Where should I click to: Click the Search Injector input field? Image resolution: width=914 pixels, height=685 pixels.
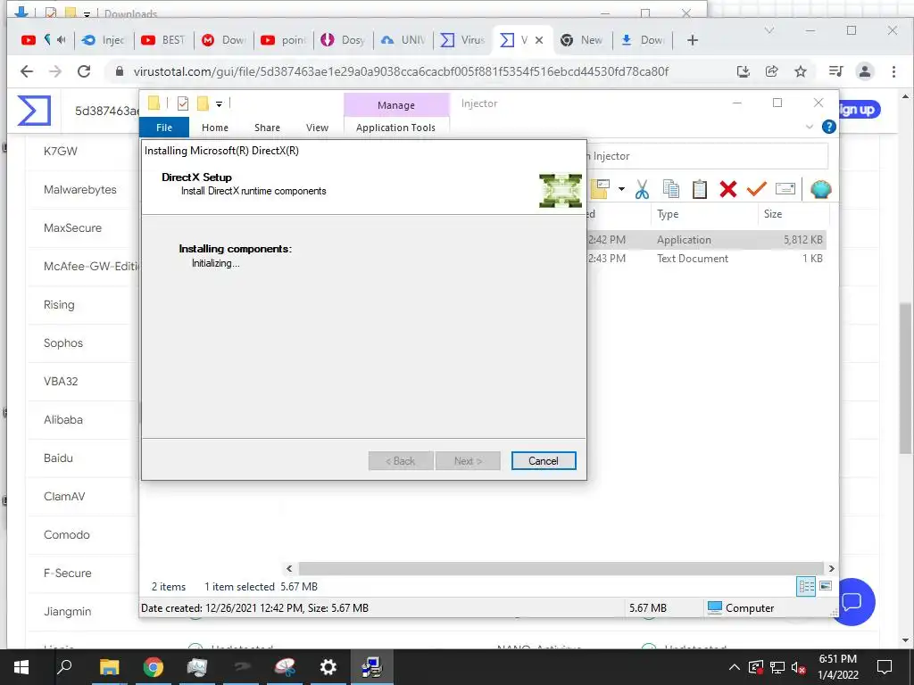point(707,156)
